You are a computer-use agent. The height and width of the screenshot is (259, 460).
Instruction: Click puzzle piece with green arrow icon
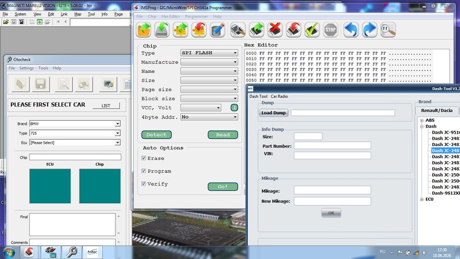(x=180, y=29)
